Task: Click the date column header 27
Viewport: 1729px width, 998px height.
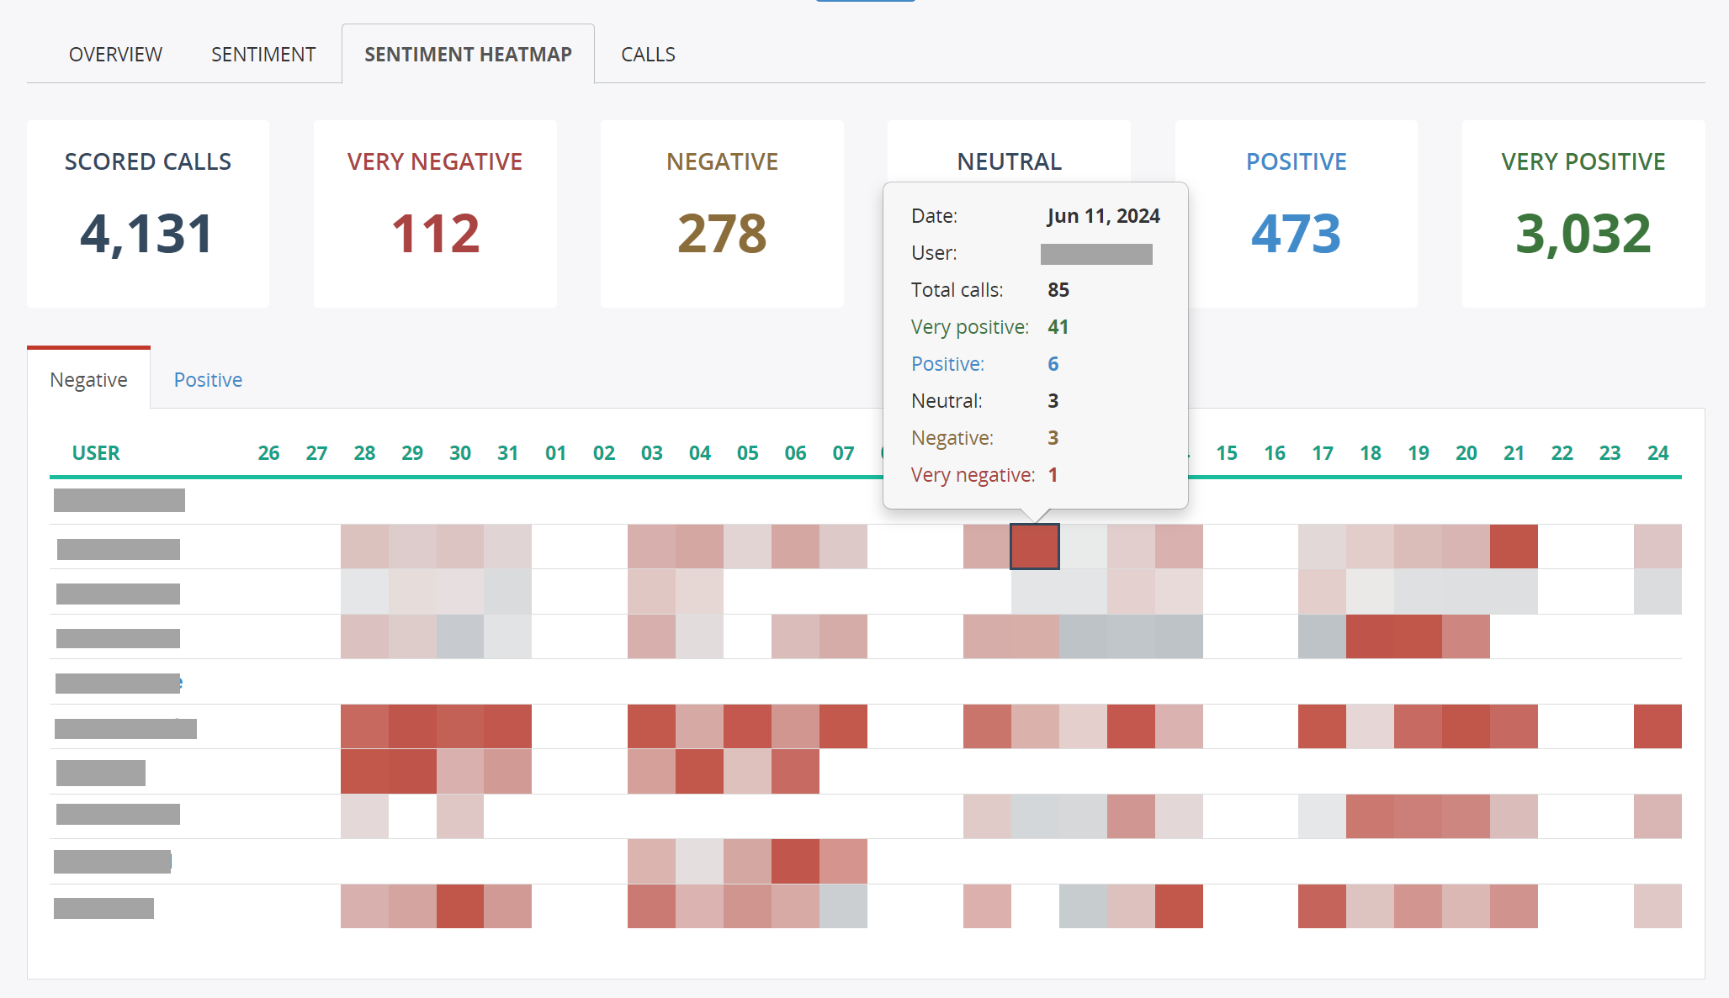Action: [x=316, y=453]
